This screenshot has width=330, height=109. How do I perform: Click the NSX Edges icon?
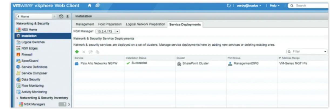tap(18, 48)
